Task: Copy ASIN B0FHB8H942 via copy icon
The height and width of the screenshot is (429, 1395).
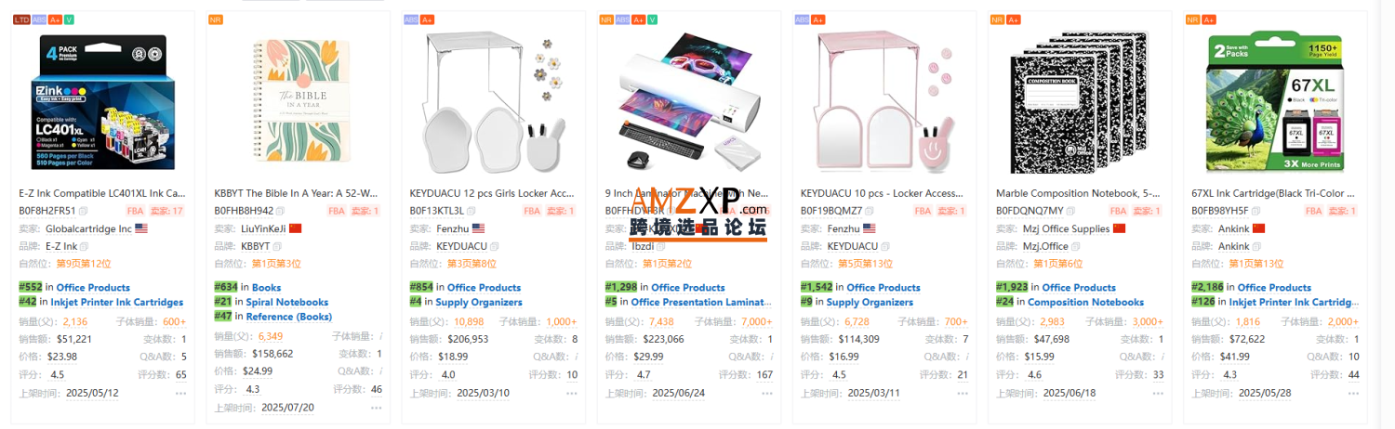Action: pos(281,211)
